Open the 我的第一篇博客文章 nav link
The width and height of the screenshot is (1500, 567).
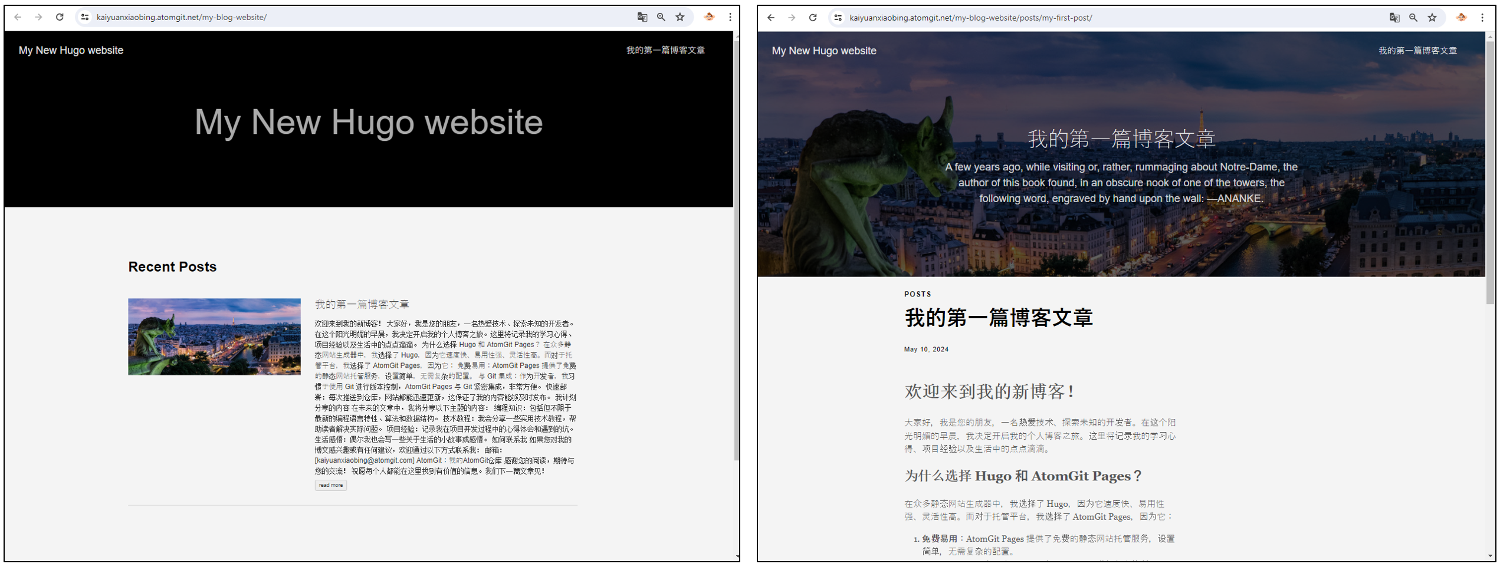(x=665, y=50)
